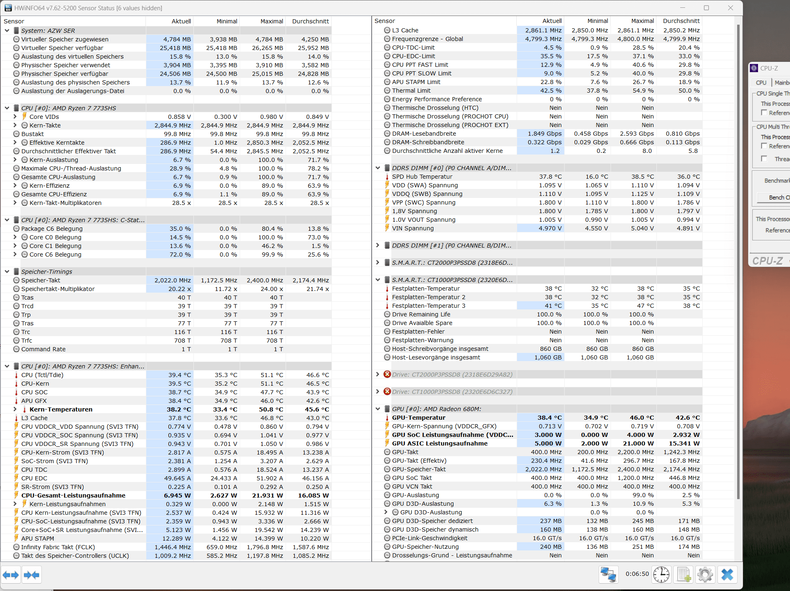Click the start logging sheet icon

tap(683, 575)
